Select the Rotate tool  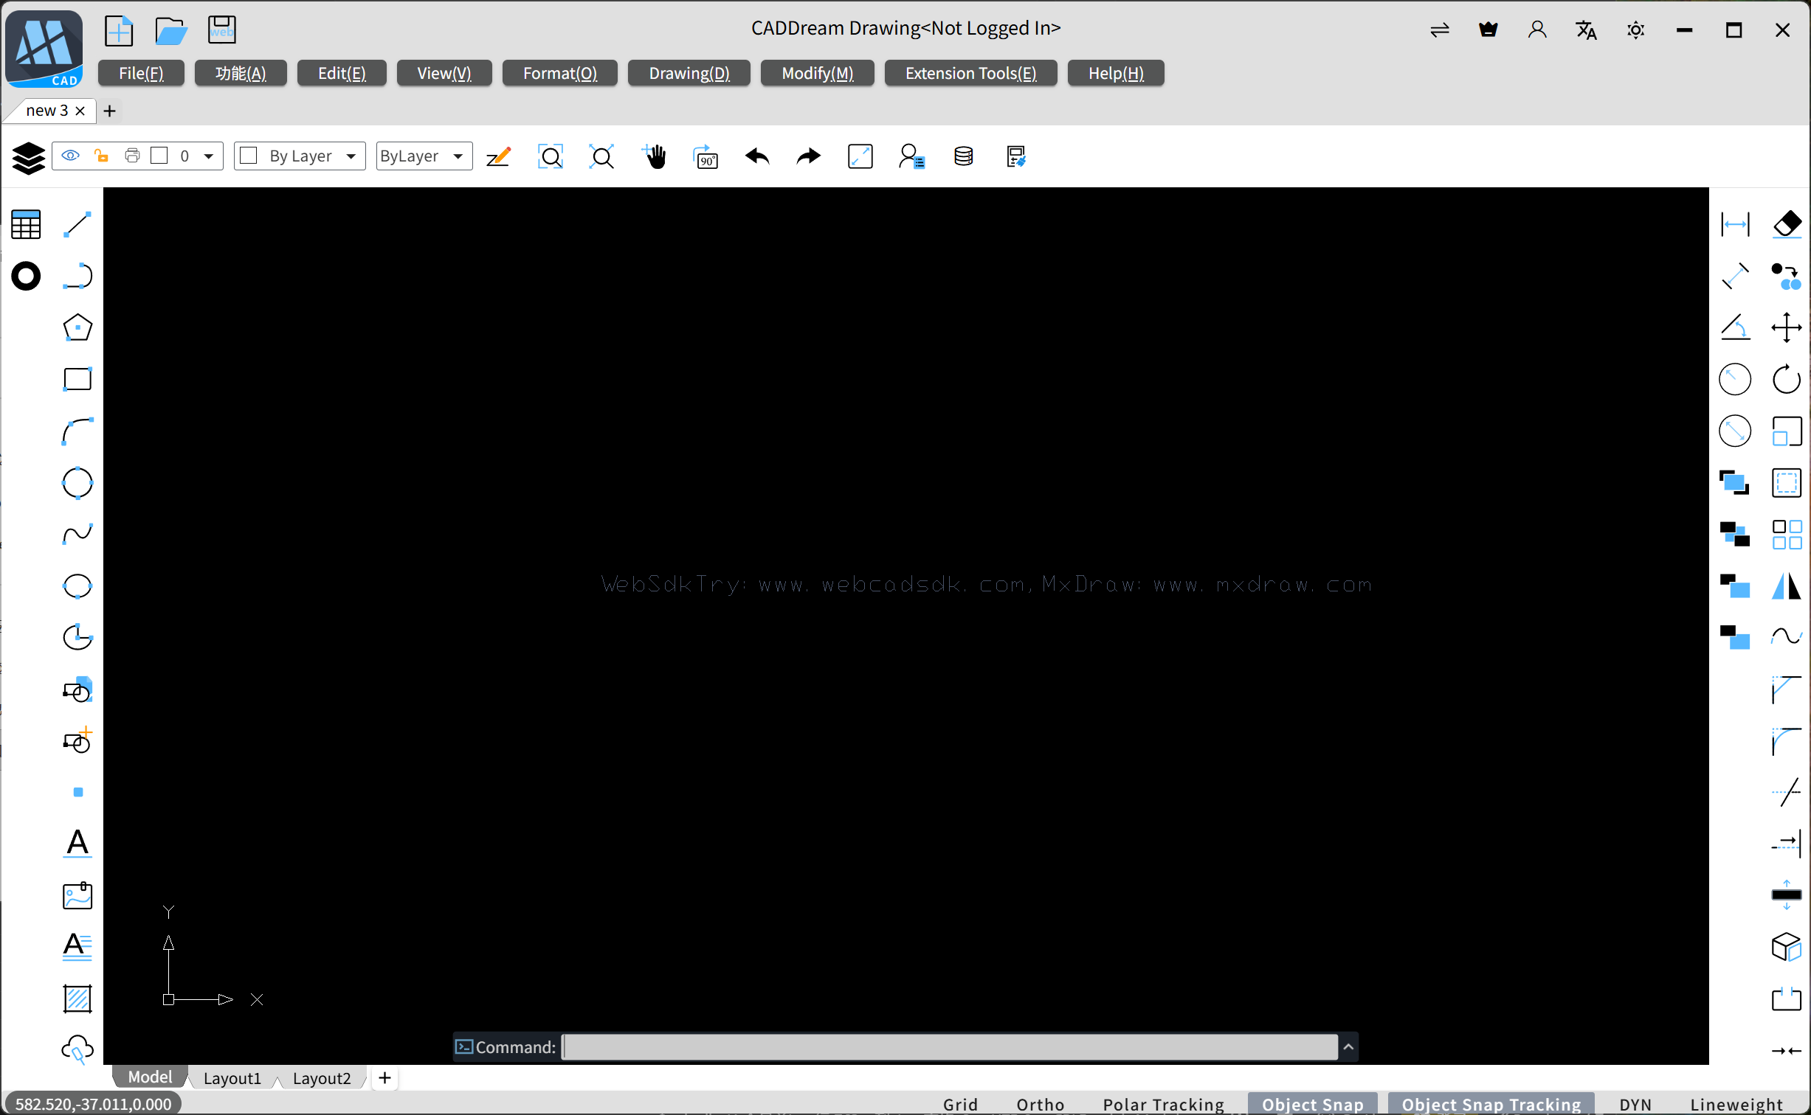pyautogui.click(x=1787, y=379)
